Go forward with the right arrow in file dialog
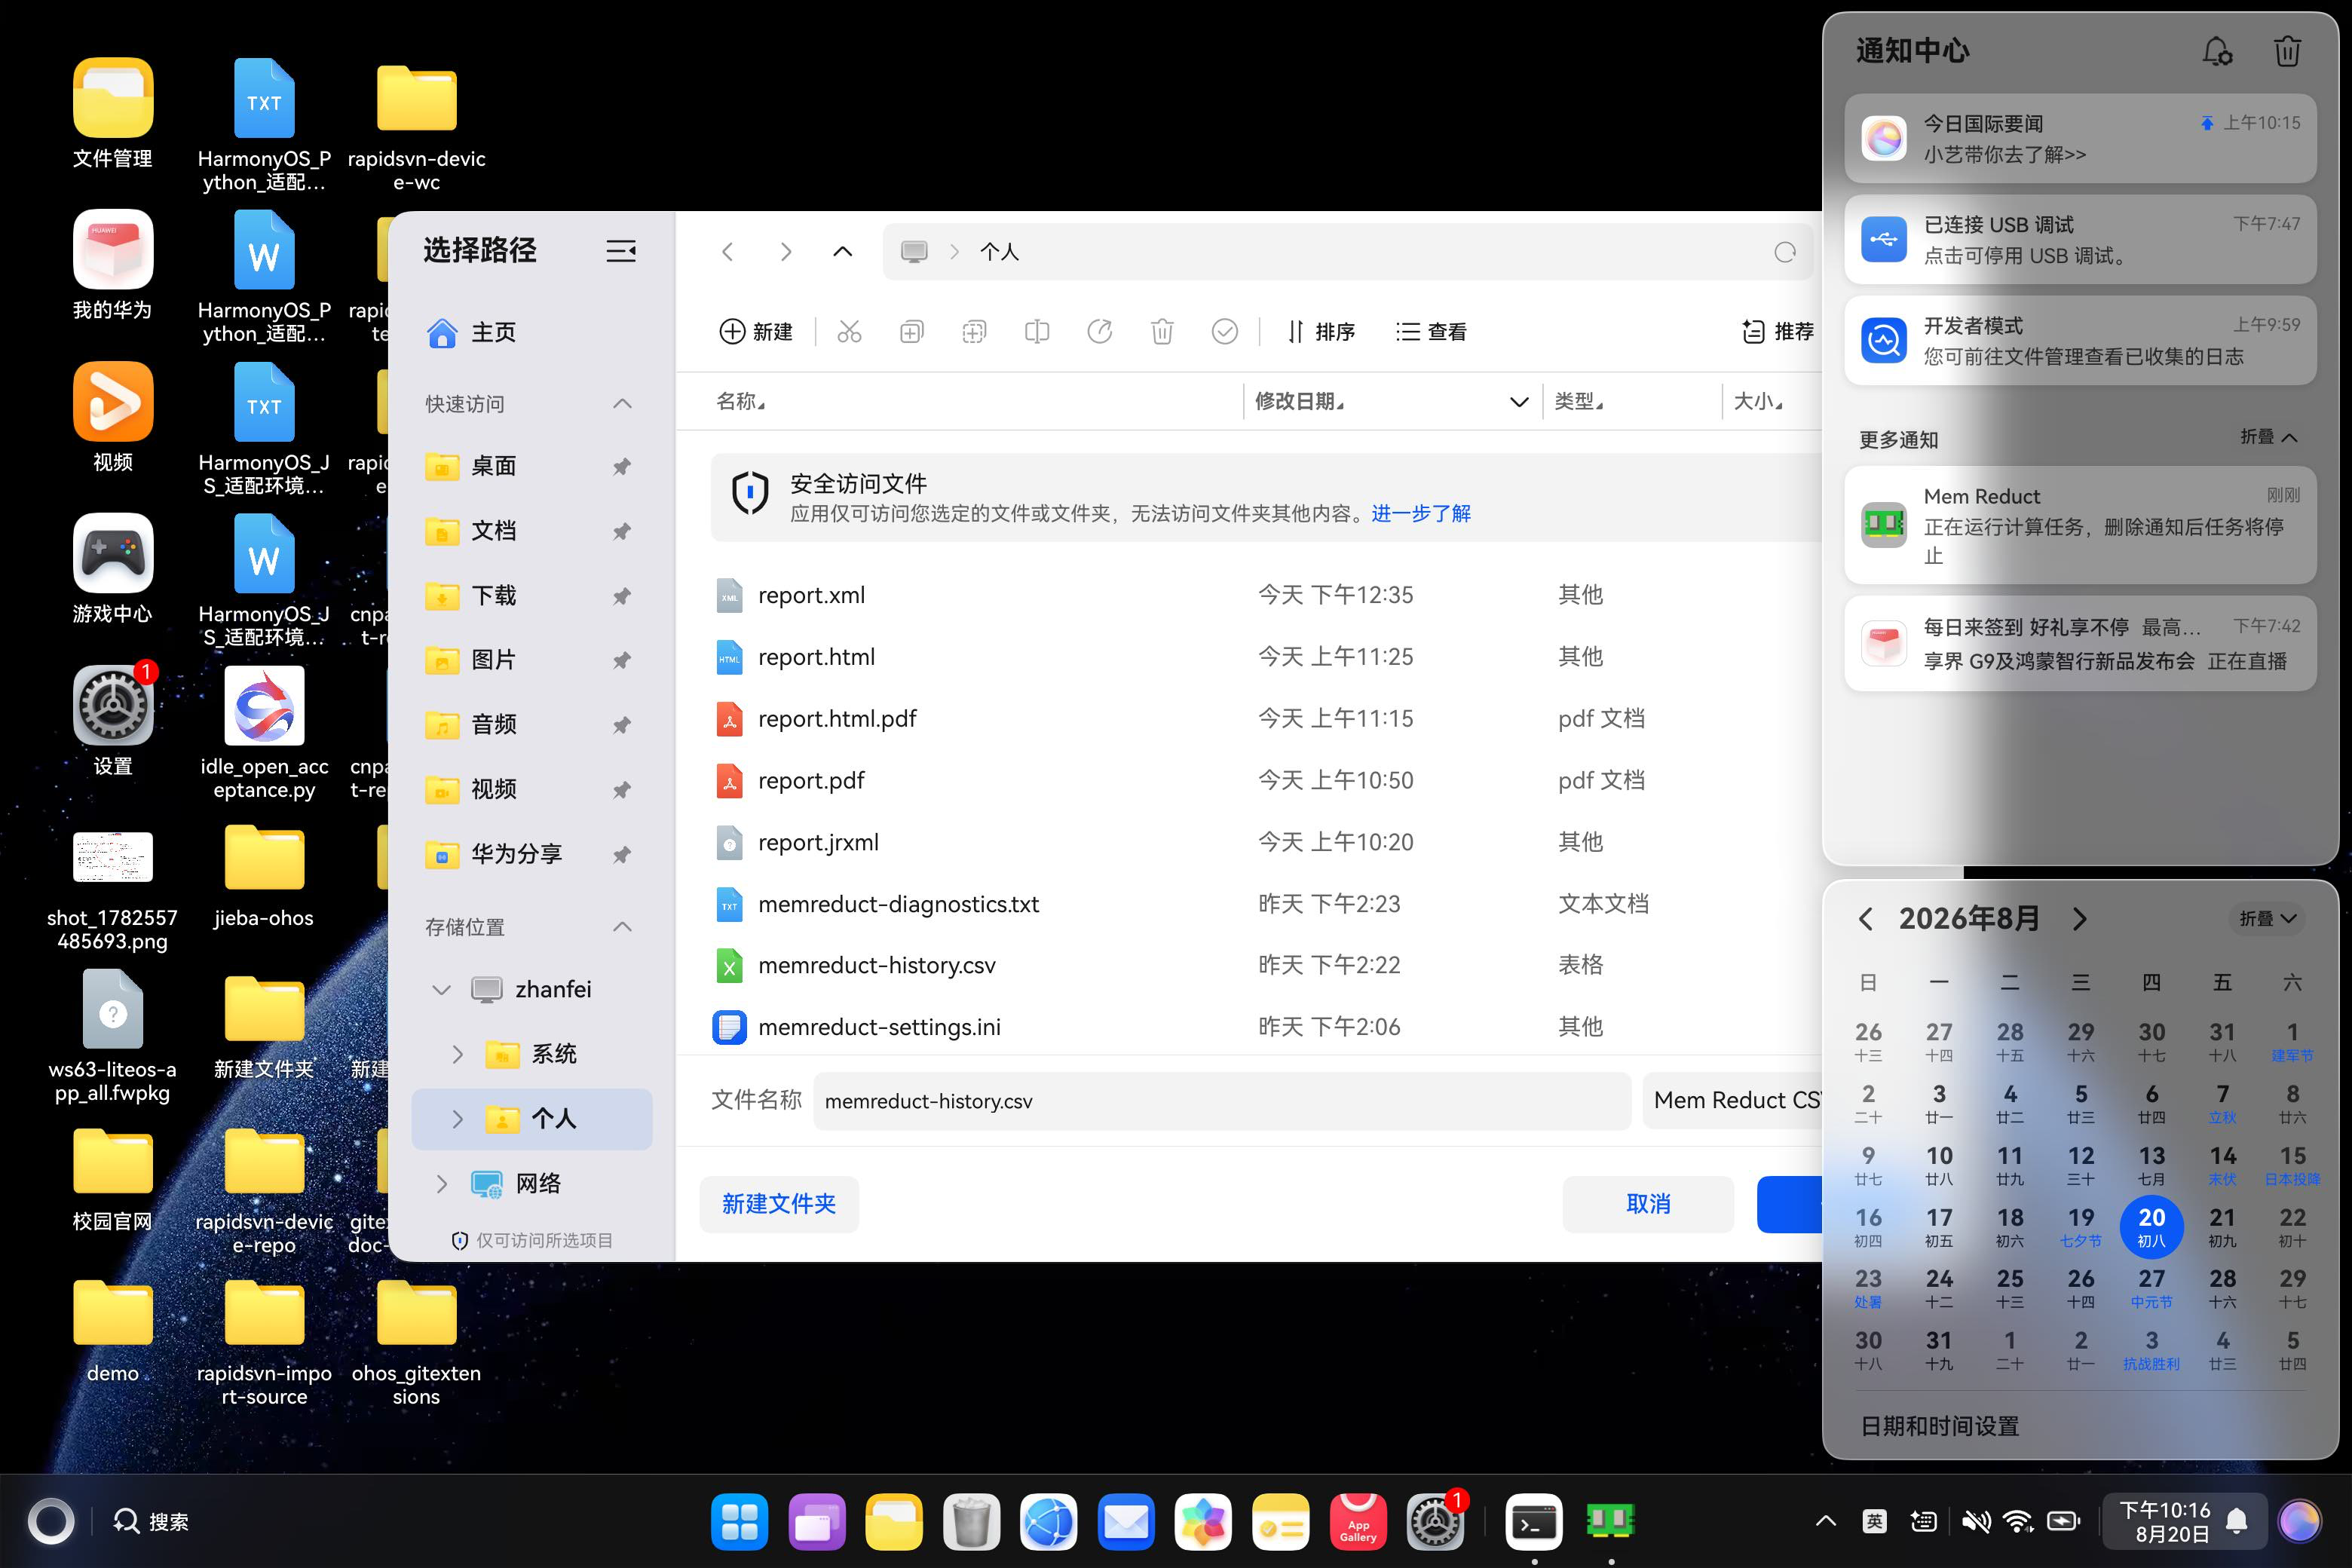 (x=786, y=252)
